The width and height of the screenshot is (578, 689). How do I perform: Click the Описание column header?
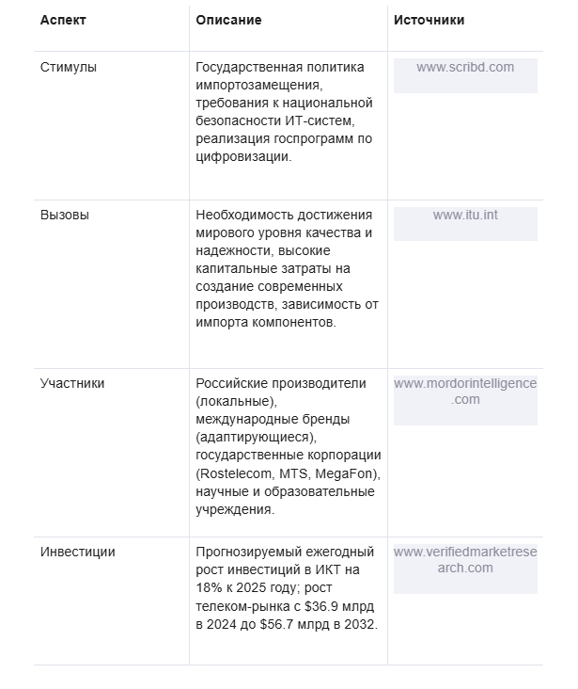[x=228, y=20]
